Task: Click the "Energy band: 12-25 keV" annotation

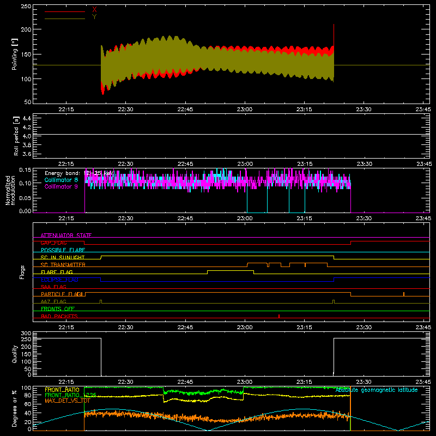Action: click(79, 173)
